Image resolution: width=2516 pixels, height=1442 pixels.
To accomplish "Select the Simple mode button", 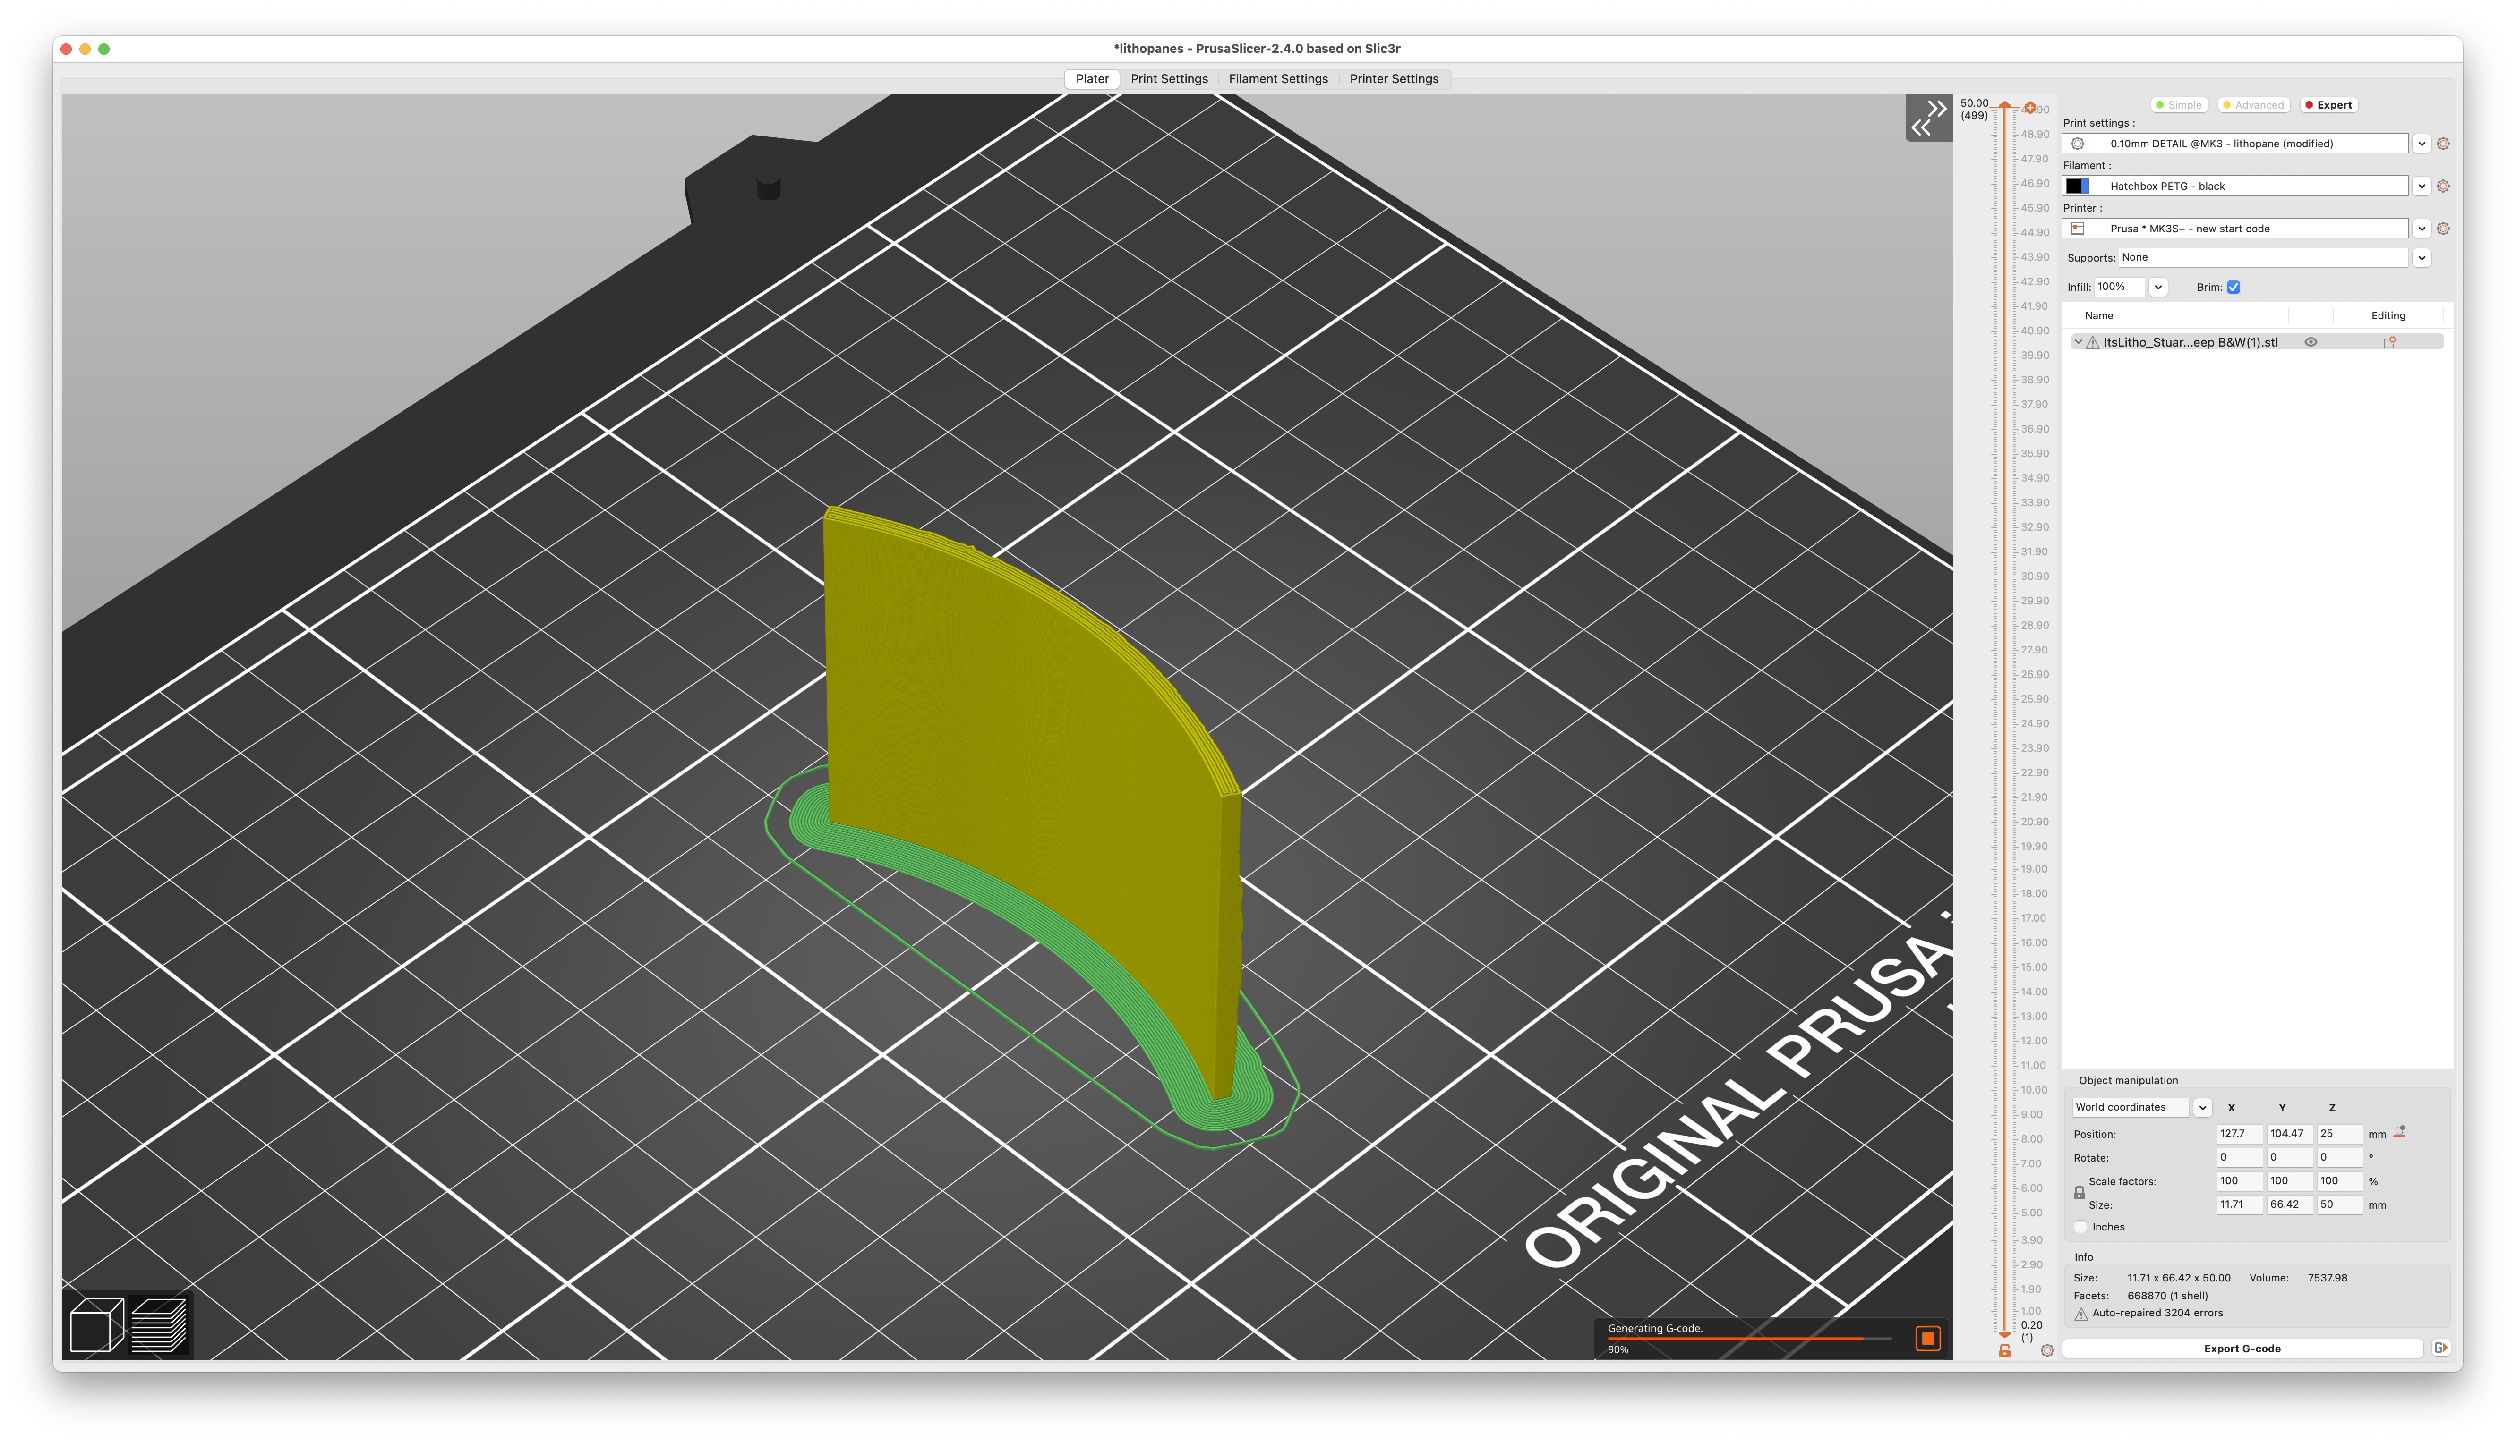I will tap(2178, 105).
